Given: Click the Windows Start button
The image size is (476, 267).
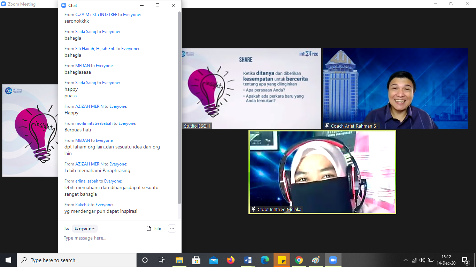Looking at the screenshot, I should tap(8, 260).
